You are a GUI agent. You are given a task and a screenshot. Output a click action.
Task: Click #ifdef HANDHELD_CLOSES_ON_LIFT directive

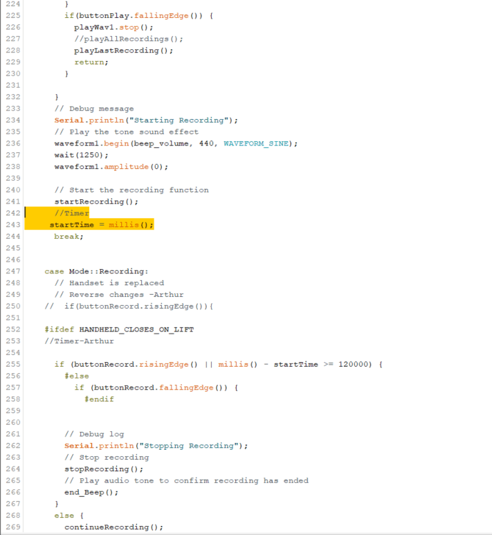(119, 329)
